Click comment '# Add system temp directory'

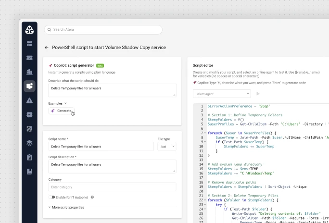point(235,164)
